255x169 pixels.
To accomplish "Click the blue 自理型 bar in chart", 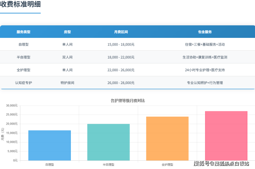I will pos(49,145).
